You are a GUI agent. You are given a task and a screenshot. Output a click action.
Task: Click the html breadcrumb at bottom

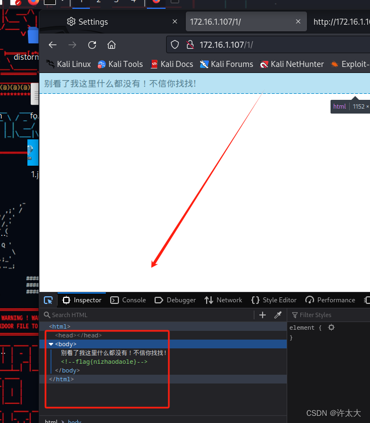click(x=51, y=421)
